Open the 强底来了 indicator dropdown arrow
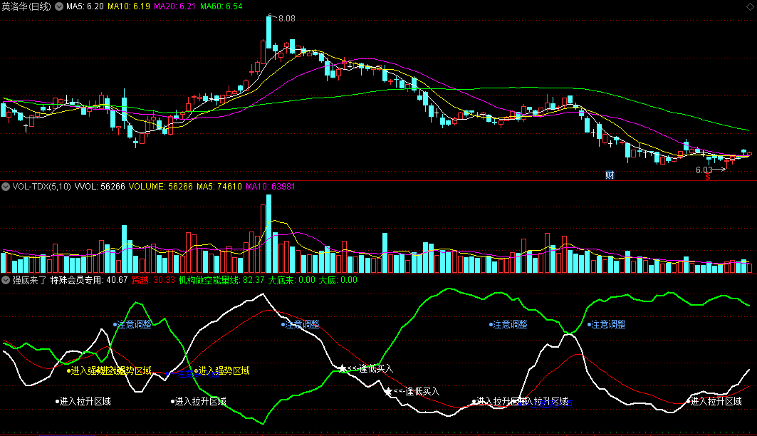The height and width of the screenshot is (436, 757). pyautogui.click(x=6, y=279)
